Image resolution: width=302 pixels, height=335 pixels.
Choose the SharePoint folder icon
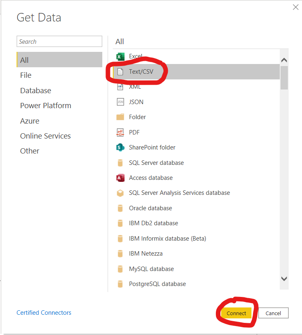click(x=120, y=147)
